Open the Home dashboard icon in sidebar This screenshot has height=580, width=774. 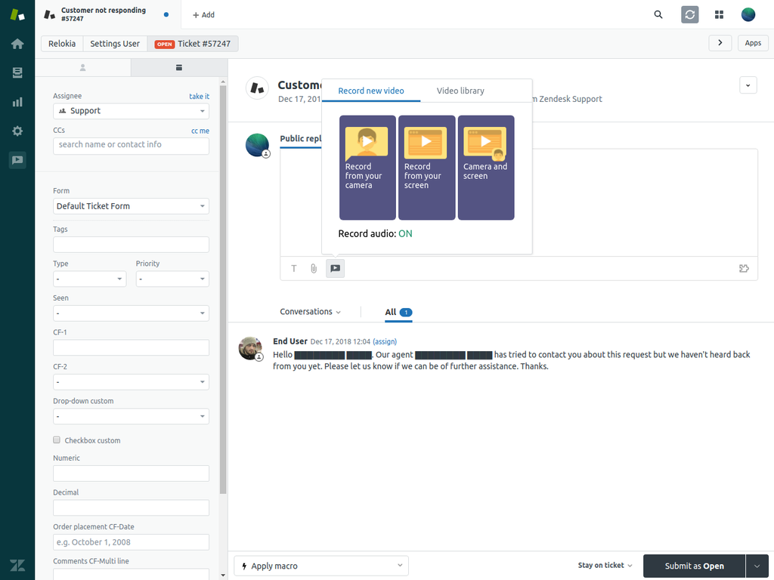pos(17,44)
